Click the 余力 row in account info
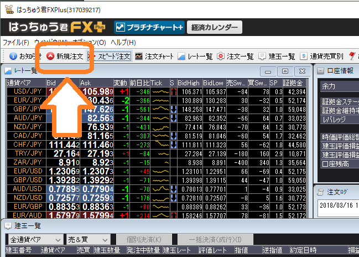This screenshot has height=257, width=359. coord(340,86)
